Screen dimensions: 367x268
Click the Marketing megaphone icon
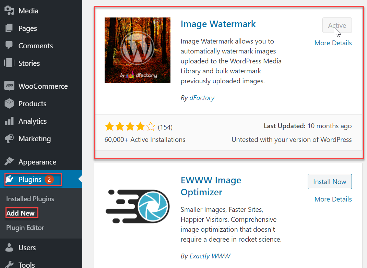pyautogui.click(x=9, y=138)
